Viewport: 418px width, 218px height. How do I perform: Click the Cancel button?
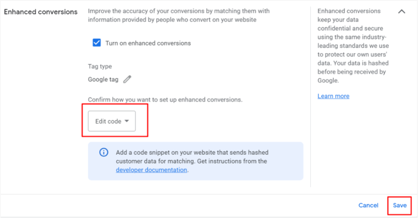click(x=368, y=205)
